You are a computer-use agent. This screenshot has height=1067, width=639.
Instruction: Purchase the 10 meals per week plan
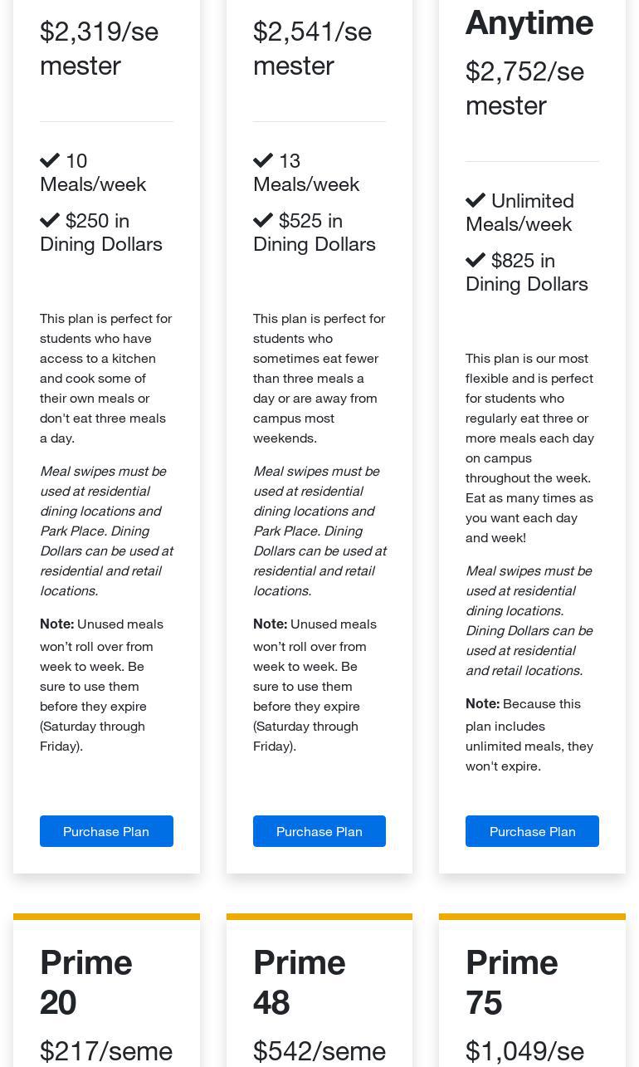click(x=106, y=831)
